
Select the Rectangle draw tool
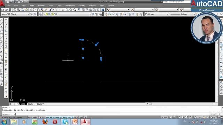point(1,34)
